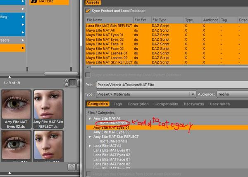Viewport: 248px width, 177px height.
Task: Toggle purge unlisted Categories checkbox at bottom
Action: pyautogui.click(x=88, y=174)
